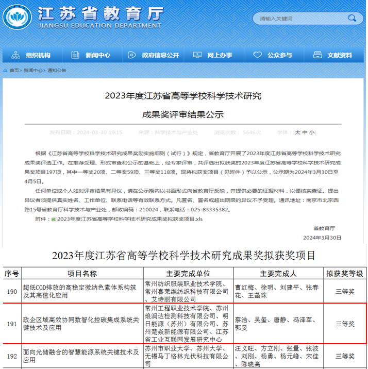This screenshot has width=368, height=369.
Task: Click the 政府信息公开 icon
Action: (131, 55)
